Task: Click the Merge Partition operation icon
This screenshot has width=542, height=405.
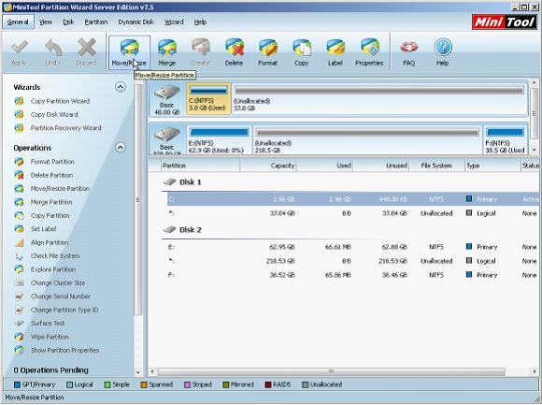Action: [x=19, y=202]
